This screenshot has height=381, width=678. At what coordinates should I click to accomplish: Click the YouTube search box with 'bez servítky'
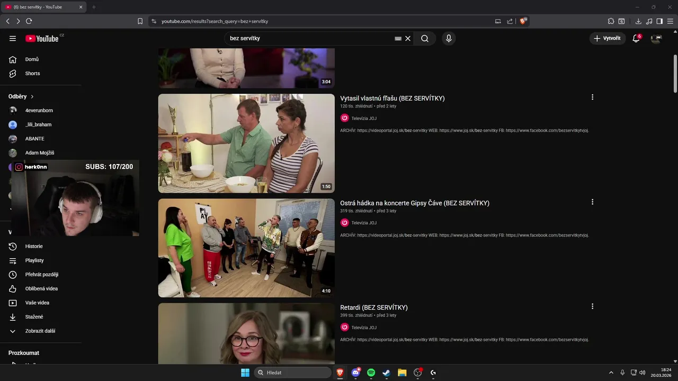point(310,39)
